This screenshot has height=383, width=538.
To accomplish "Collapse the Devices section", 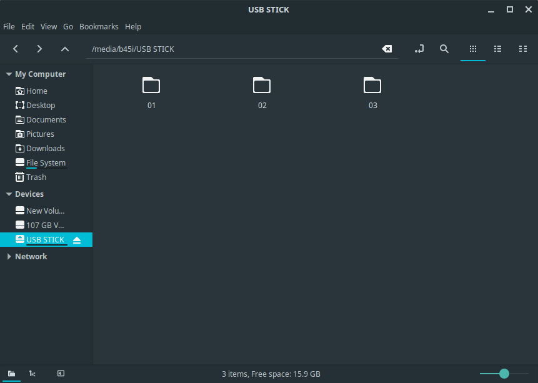I will [9, 194].
